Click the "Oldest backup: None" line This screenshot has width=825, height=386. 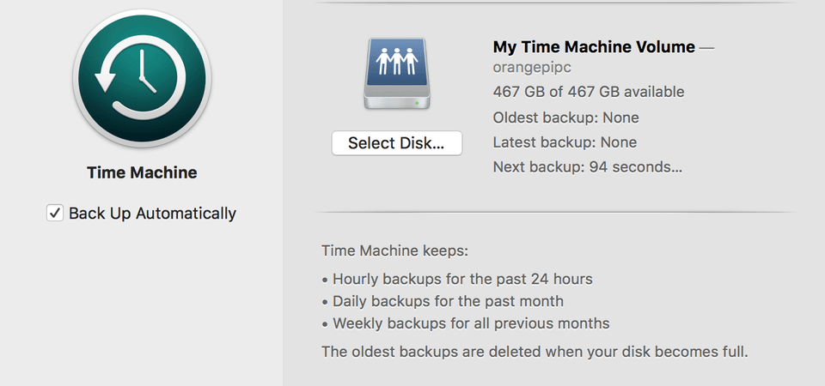click(x=565, y=118)
